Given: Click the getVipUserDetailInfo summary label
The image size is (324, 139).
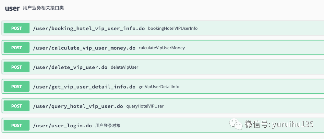Looking at the screenshot, I should (x=159, y=87).
